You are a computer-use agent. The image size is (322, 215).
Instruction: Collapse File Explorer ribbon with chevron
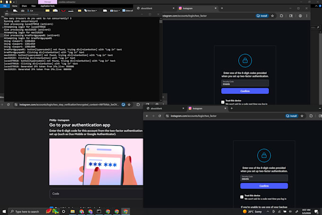pyautogui.click(x=316, y=6)
